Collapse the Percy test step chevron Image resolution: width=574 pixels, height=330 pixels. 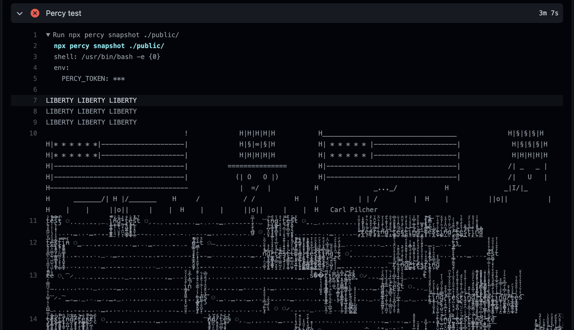[20, 13]
